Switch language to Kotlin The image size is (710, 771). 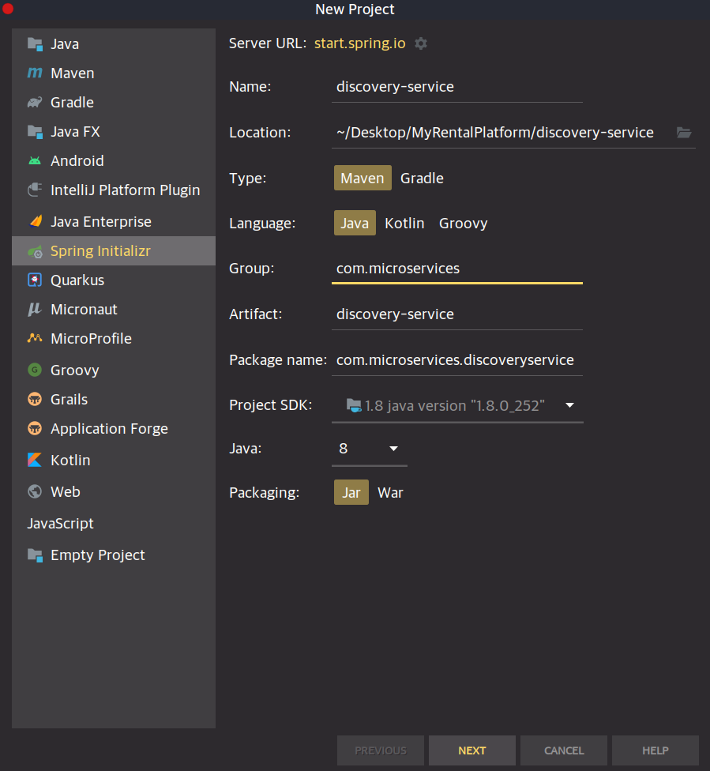pos(404,224)
